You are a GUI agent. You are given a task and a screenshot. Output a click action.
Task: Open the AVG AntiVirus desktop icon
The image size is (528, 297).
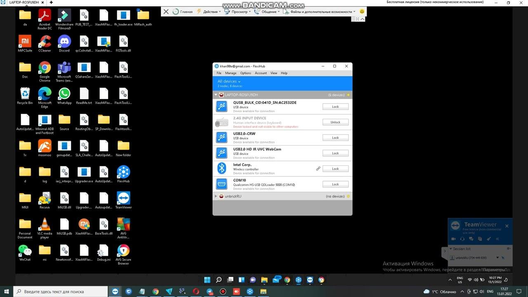pos(123,228)
